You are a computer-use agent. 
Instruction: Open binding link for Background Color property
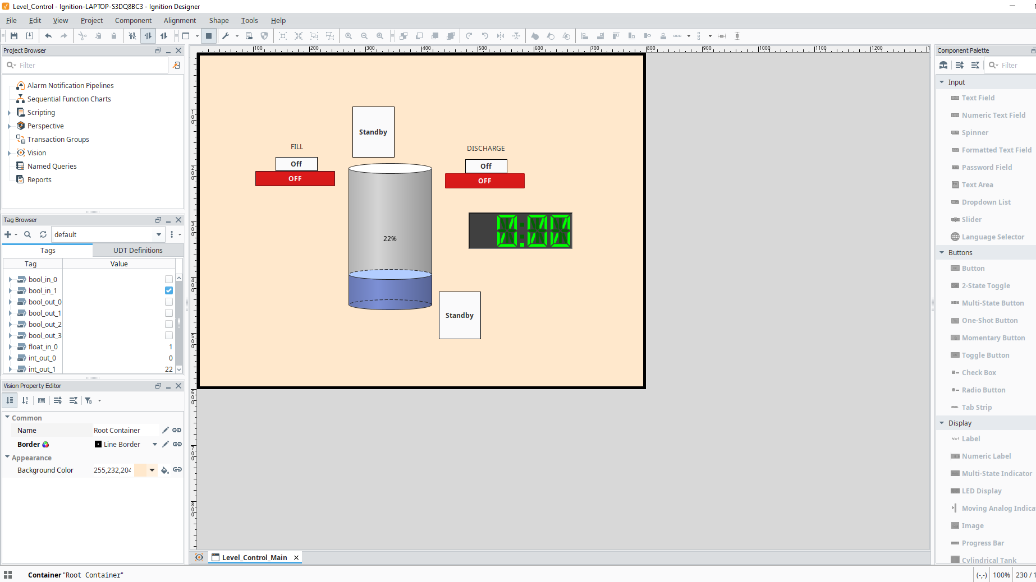tap(177, 470)
